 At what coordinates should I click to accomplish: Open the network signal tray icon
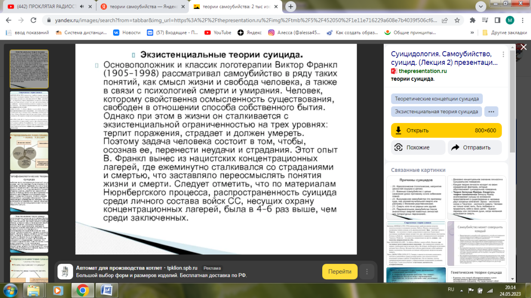(x=490, y=290)
